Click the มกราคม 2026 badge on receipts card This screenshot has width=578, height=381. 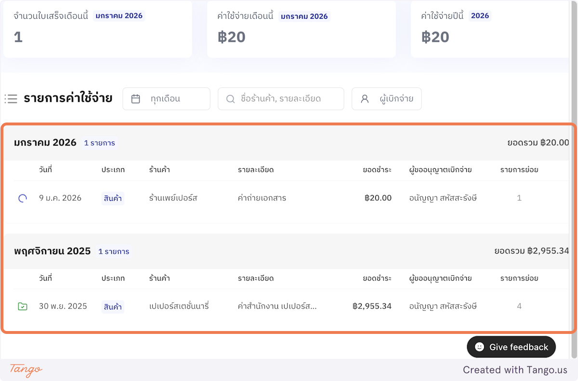(119, 16)
